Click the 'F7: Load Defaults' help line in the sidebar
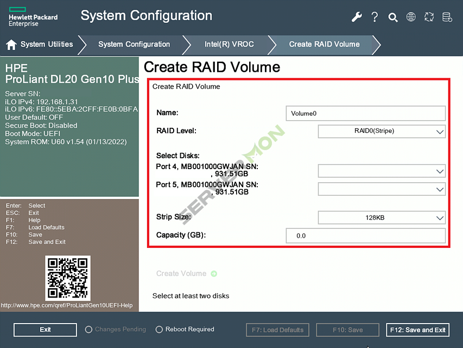Screen dimensions: 463x348 click(x=35, y=227)
